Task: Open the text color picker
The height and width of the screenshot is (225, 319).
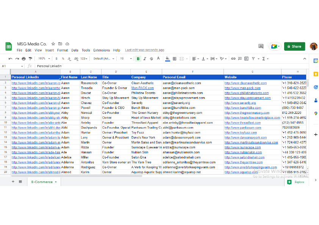Action: tap(158, 59)
